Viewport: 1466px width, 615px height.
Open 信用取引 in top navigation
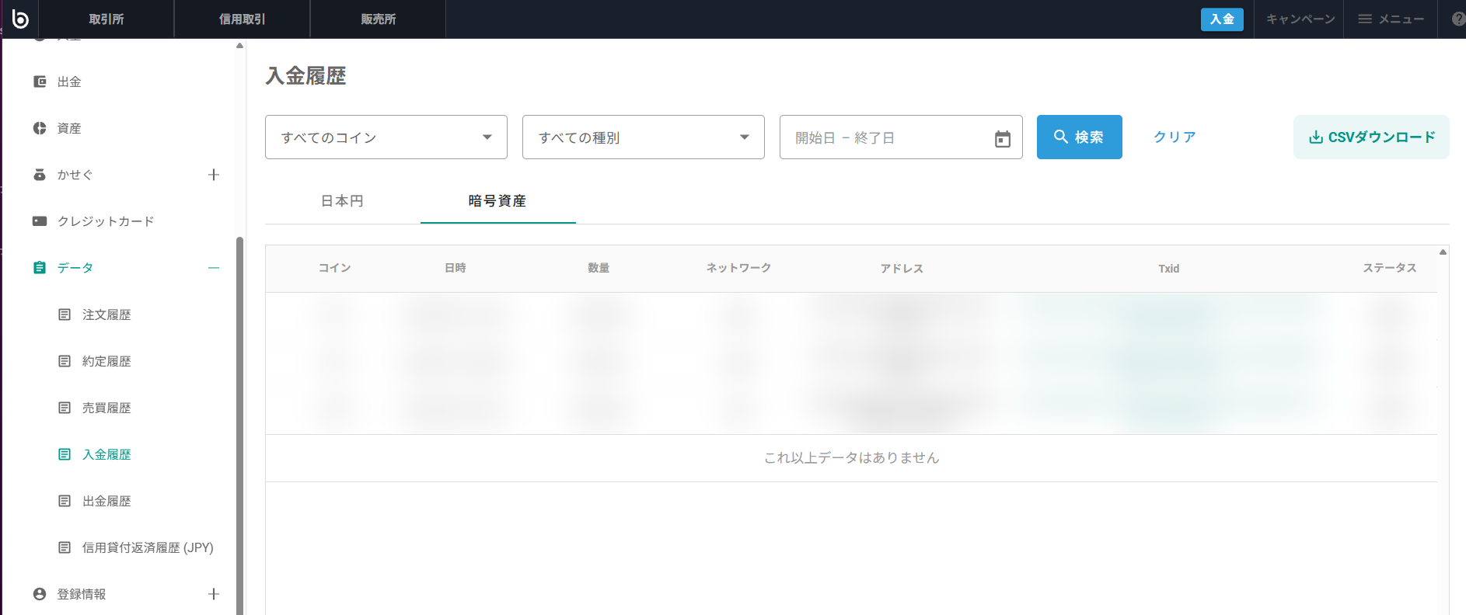pyautogui.click(x=243, y=19)
